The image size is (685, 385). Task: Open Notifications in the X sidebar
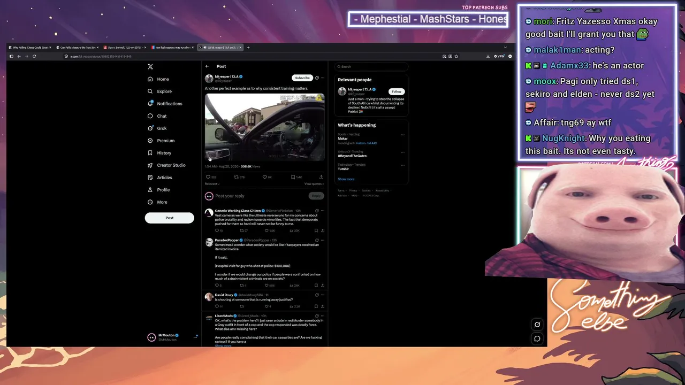[x=165, y=104]
